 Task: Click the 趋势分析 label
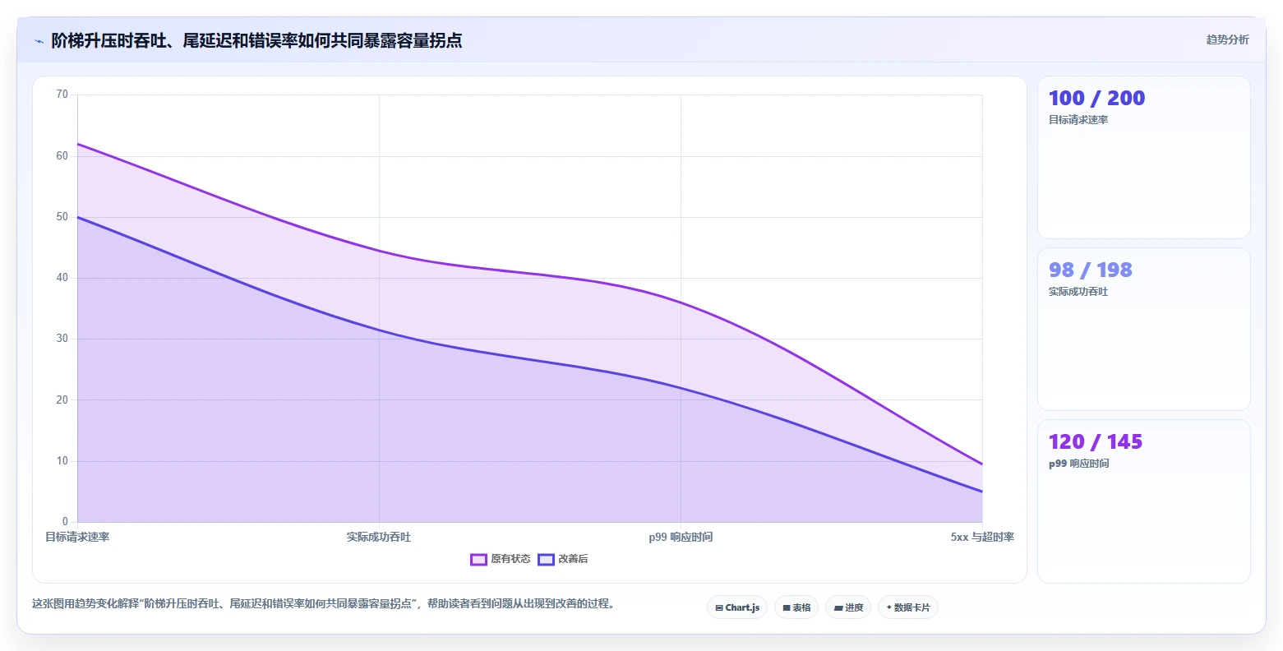click(1227, 39)
